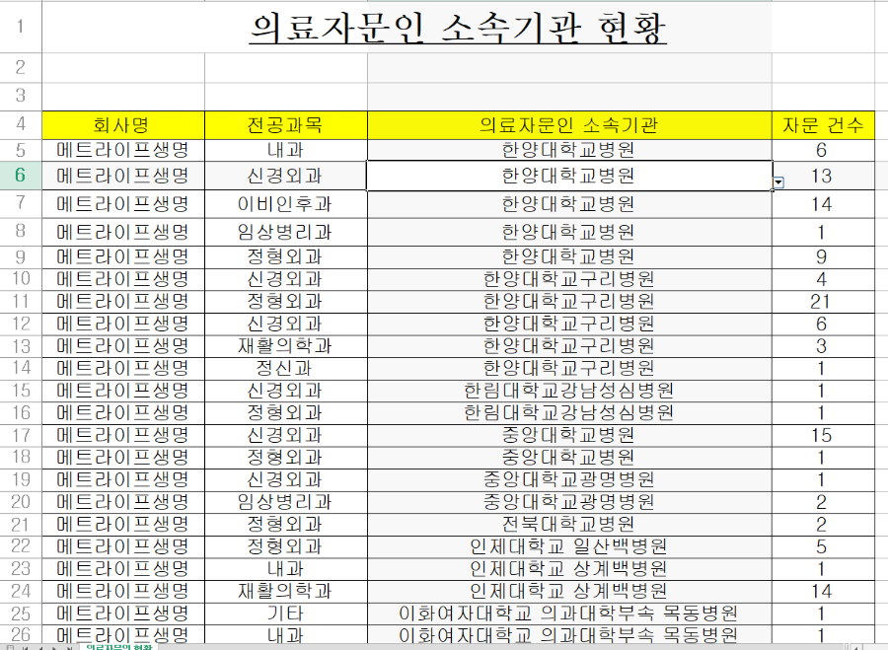
Task: Select 메트라이프생명 in row 26
Action: click(123, 634)
